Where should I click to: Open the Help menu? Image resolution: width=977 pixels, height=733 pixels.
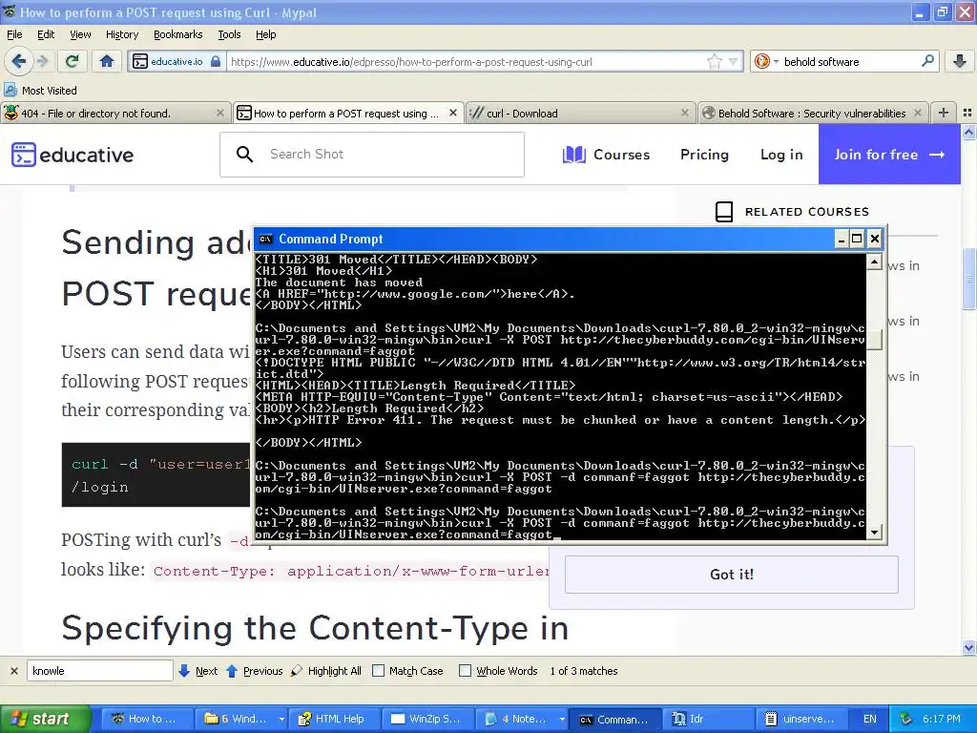pyautogui.click(x=265, y=34)
